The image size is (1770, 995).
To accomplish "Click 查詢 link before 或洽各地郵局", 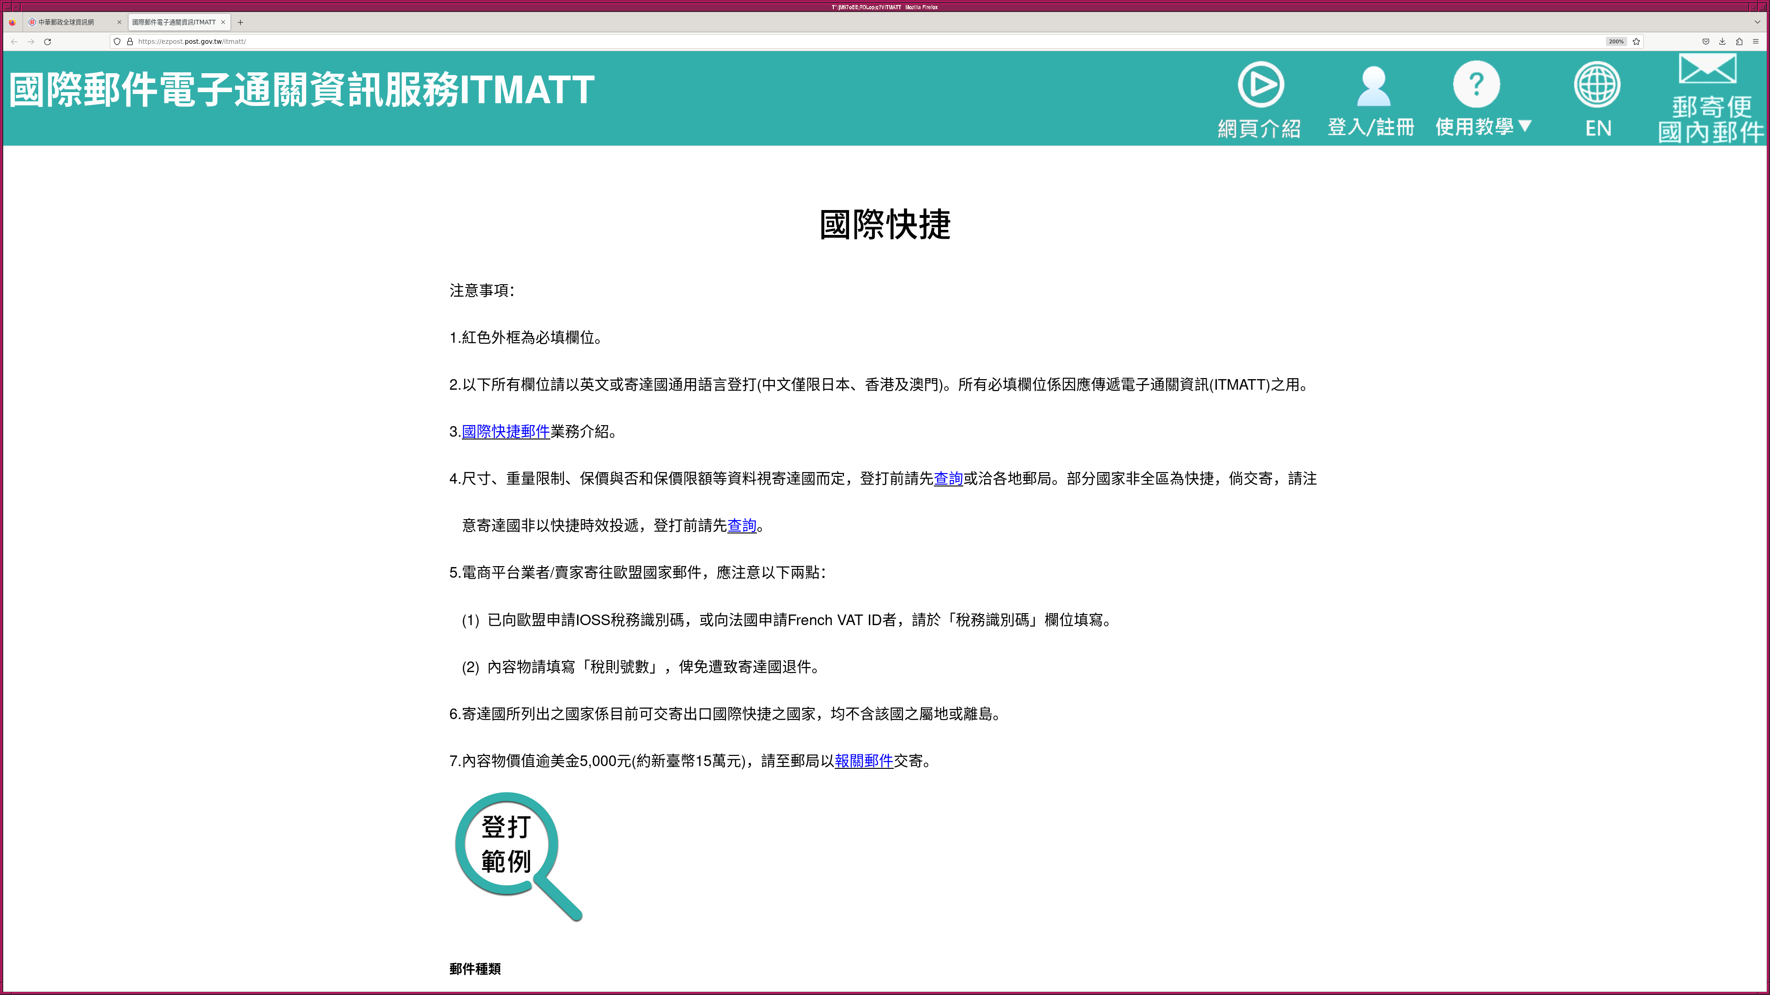I will point(948,479).
